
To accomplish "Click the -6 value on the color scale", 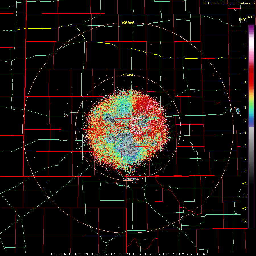I will point(244,196).
